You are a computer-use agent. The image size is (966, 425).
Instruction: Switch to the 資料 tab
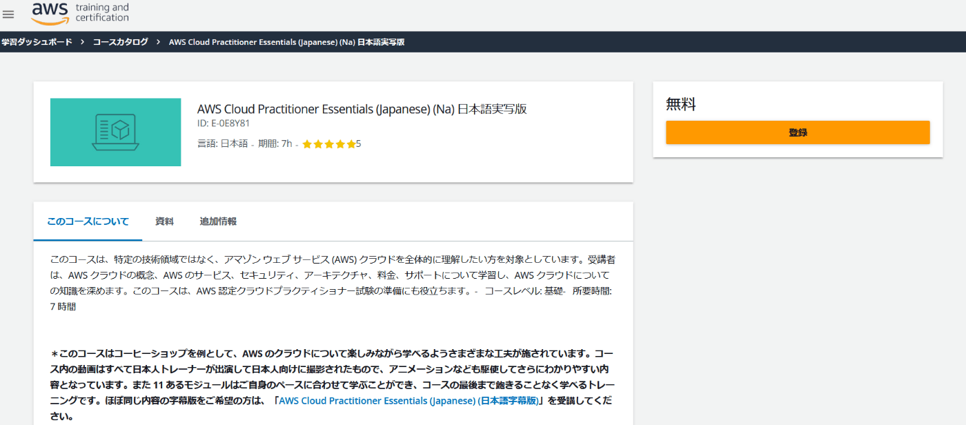click(x=164, y=221)
